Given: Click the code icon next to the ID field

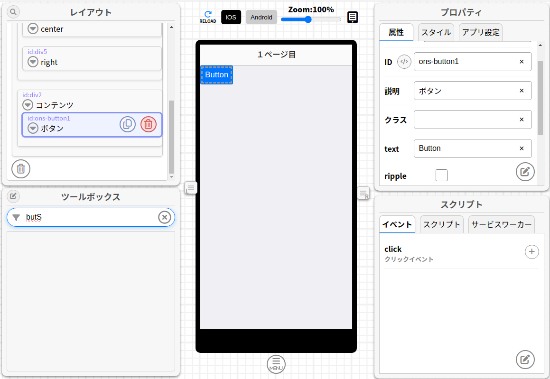Looking at the screenshot, I should point(404,62).
